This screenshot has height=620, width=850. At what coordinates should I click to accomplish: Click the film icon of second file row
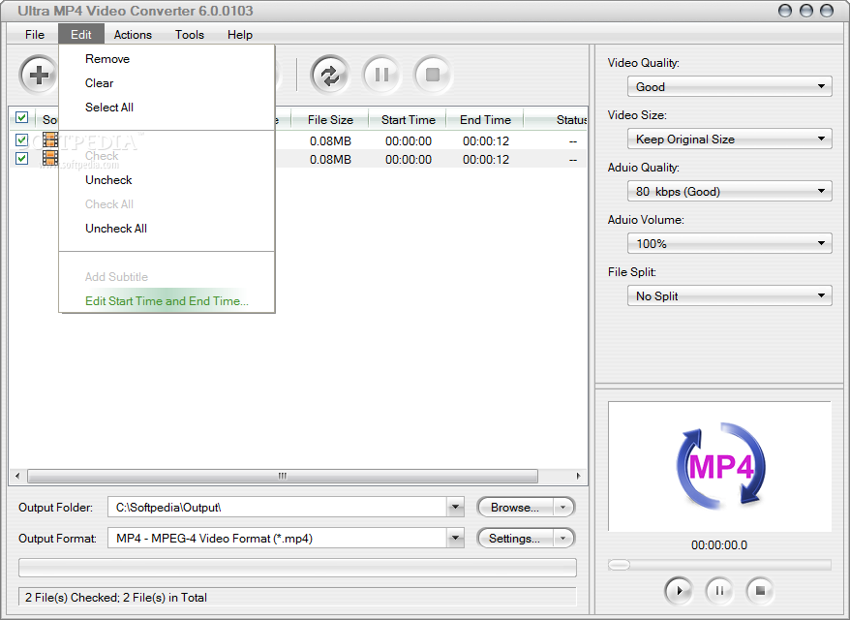click(50, 158)
